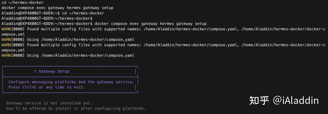This screenshot has width=328, height=114.
Task: Click 'Gateway service is not installed yet' line
Action: coord(49,103)
